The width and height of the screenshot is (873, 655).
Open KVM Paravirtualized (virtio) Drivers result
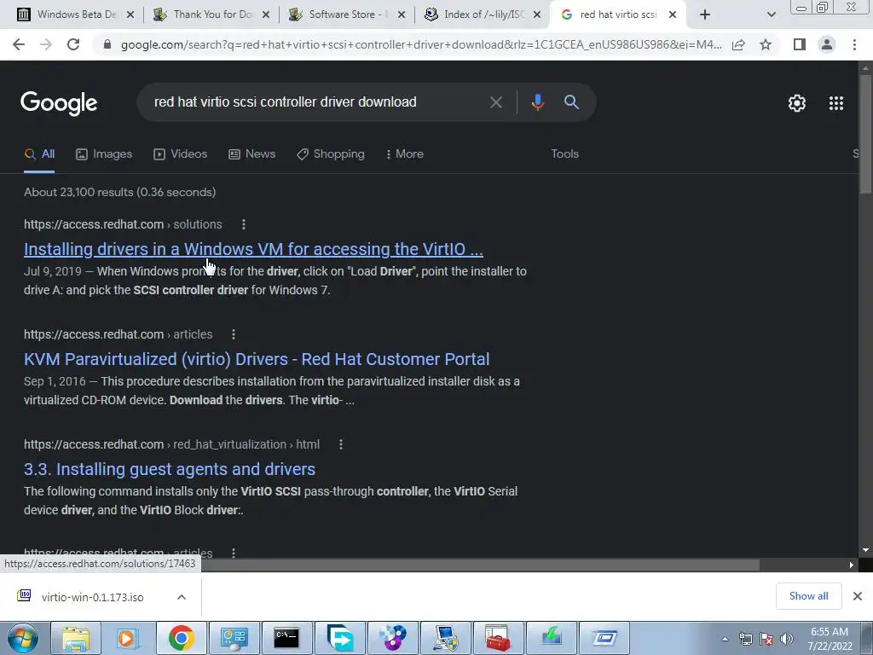pos(257,359)
